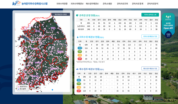Viewport: 178px width, 104px height.
Task: Click the pie chart icon beside 관측망 운영 현황
Action: coord(77,15)
